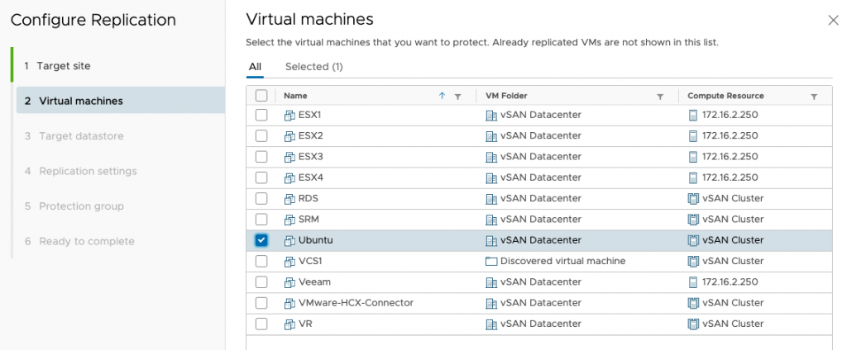
Task: Click the VM icon next to ESX3
Action: [290, 157]
